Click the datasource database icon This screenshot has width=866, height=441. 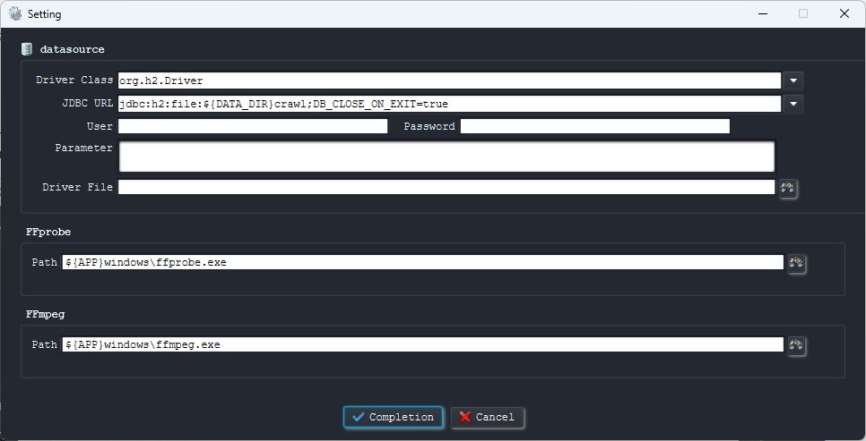pos(27,49)
